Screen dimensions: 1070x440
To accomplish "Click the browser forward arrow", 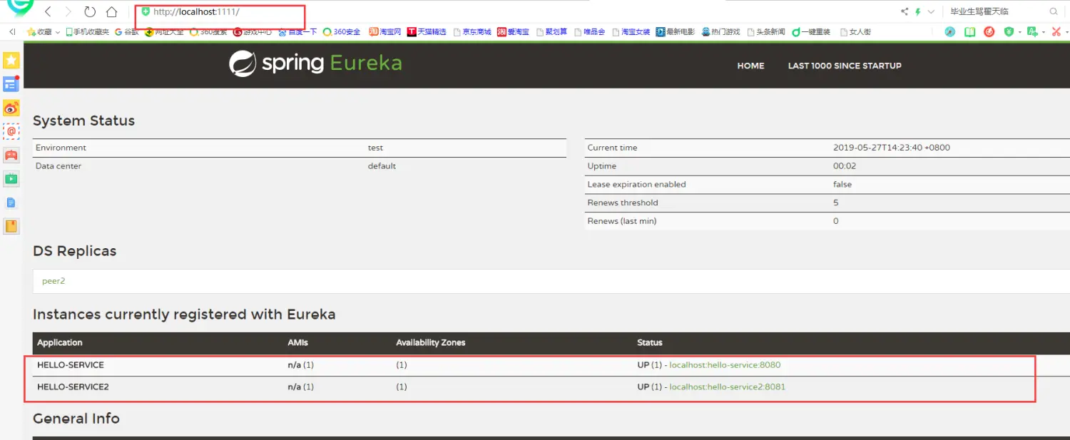I will point(68,12).
